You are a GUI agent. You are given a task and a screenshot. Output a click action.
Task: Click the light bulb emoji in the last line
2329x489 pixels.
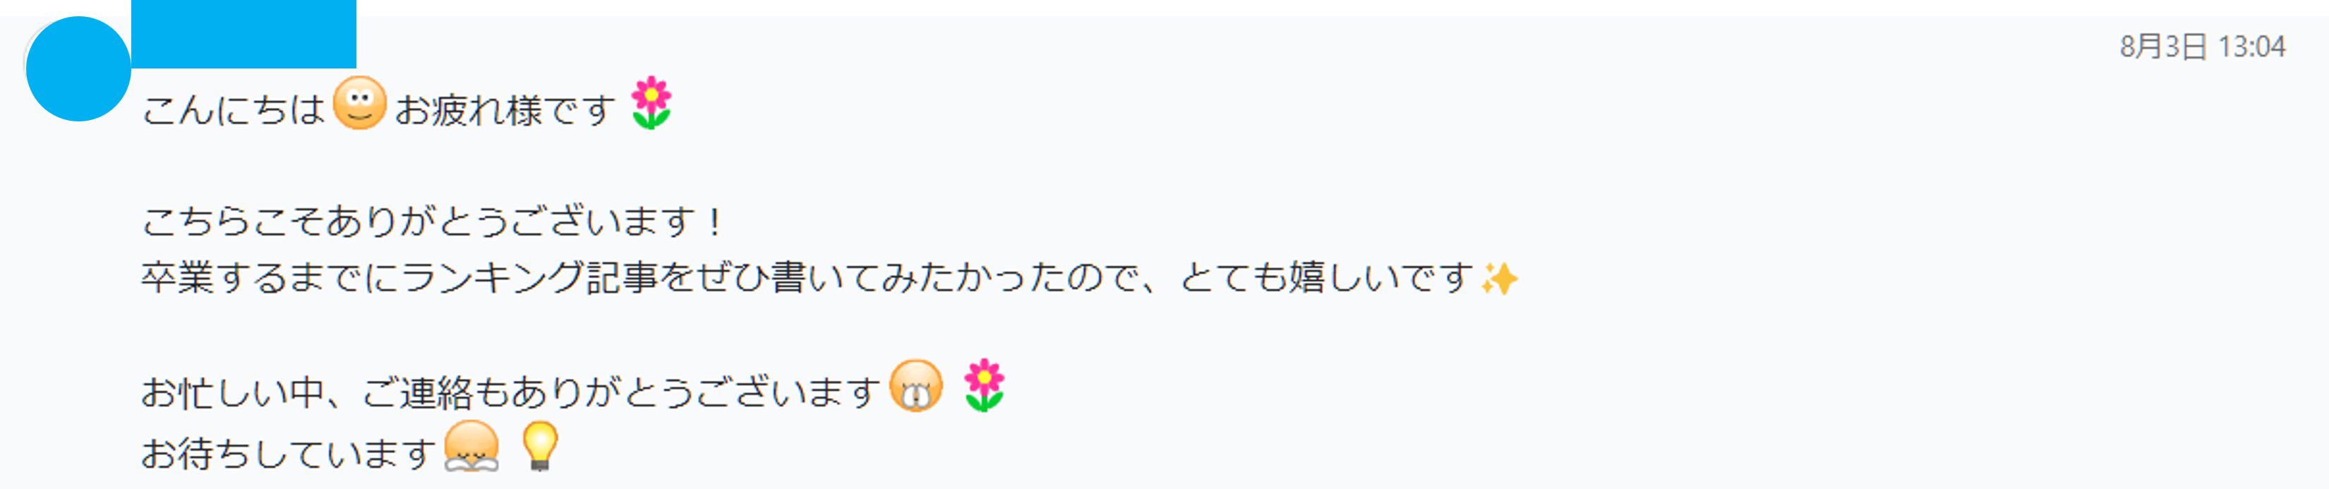[x=540, y=447]
